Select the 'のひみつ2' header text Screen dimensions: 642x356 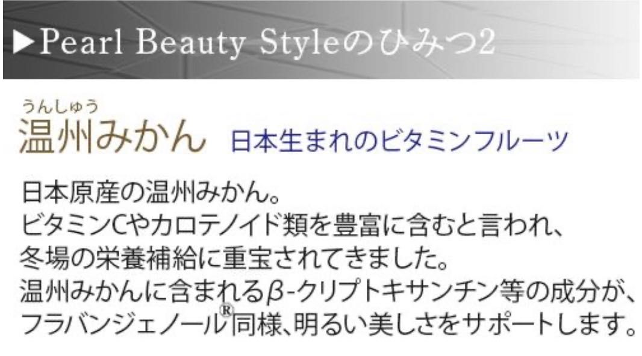pos(416,42)
